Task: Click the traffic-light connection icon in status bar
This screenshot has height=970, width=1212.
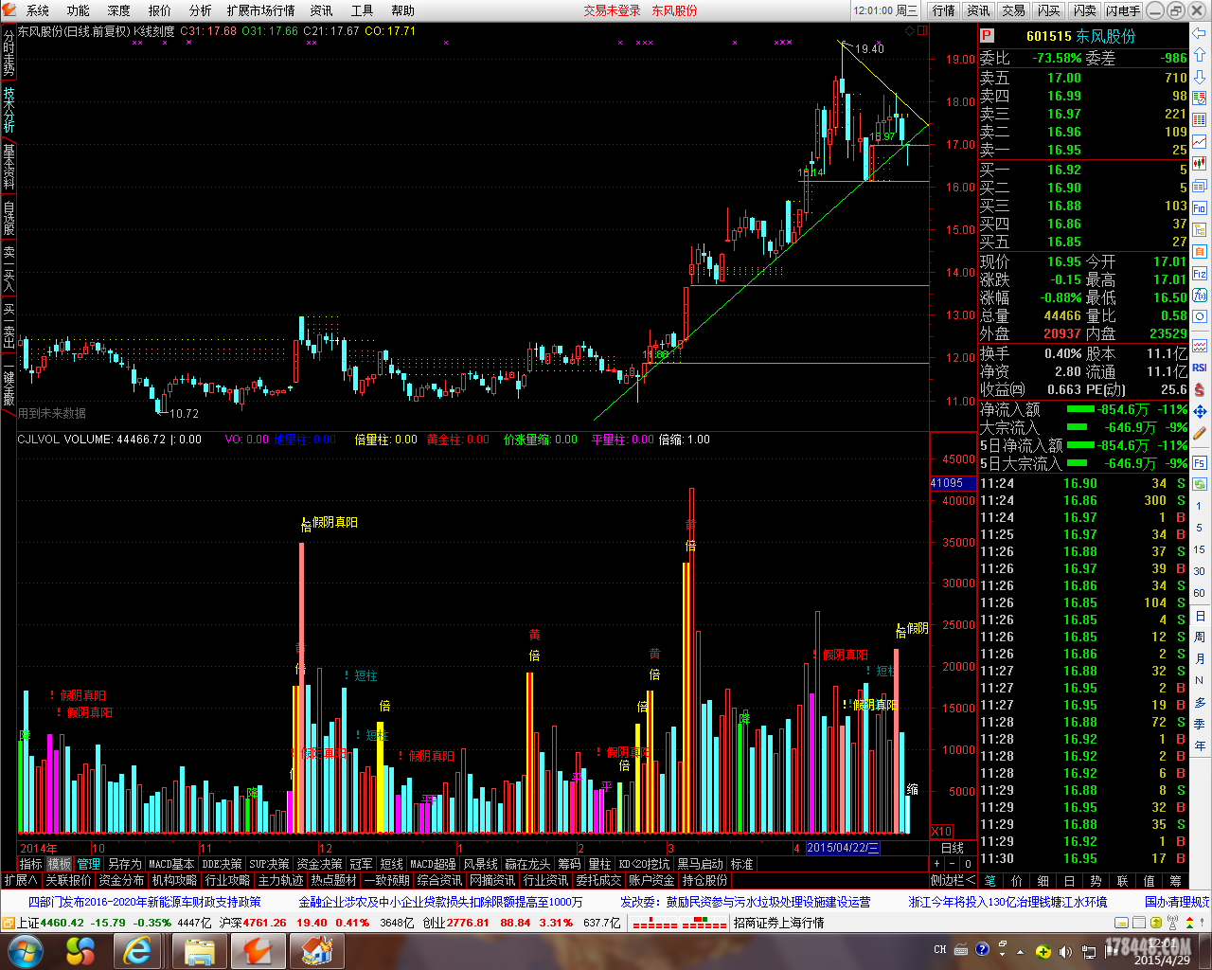Action: click(1187, 923)
